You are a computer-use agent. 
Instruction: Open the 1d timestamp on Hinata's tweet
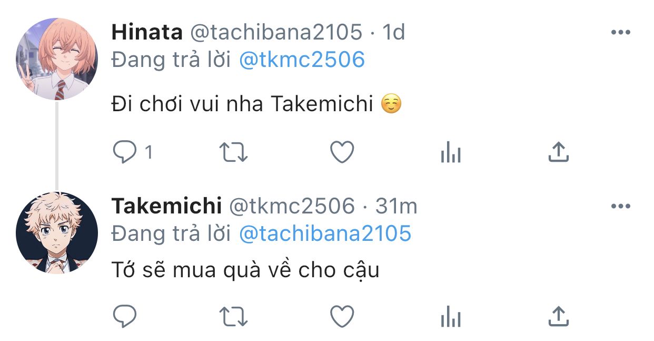393,33
